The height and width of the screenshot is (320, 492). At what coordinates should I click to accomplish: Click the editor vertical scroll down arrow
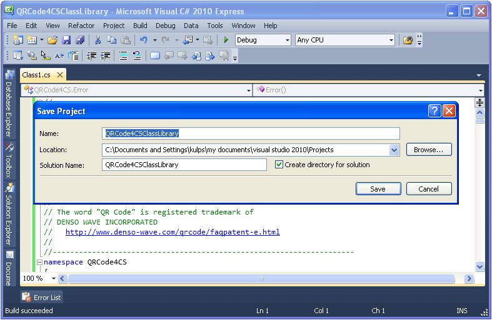point(479,267)
